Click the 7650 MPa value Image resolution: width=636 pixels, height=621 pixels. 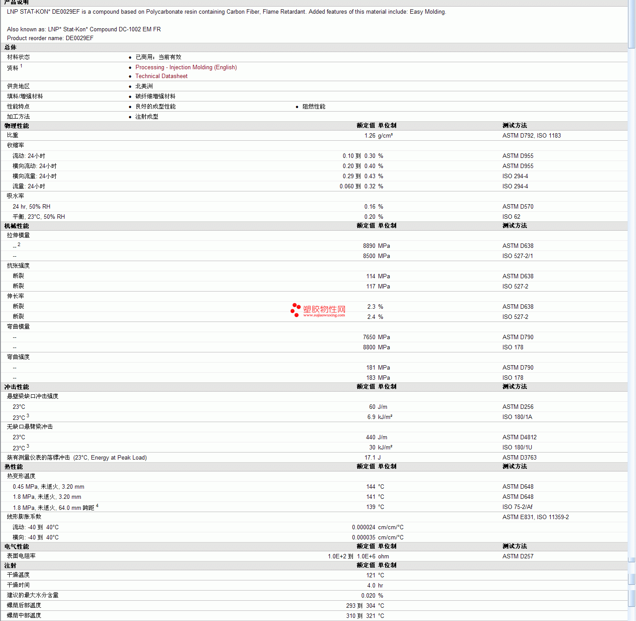[x=377, y=337]
